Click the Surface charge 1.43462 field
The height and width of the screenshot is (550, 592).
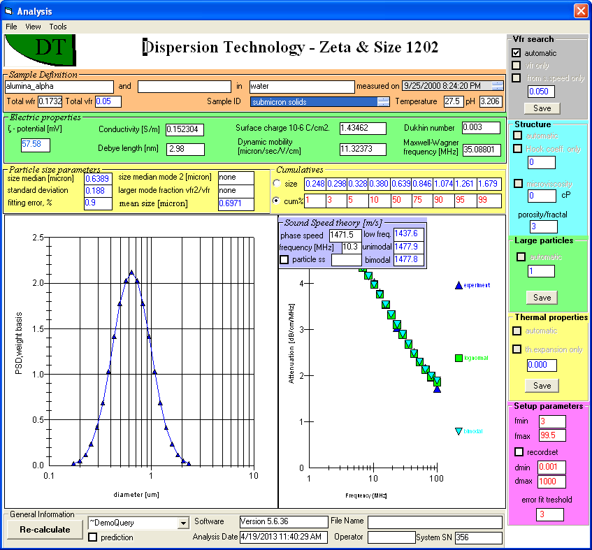tap(363, 129)
